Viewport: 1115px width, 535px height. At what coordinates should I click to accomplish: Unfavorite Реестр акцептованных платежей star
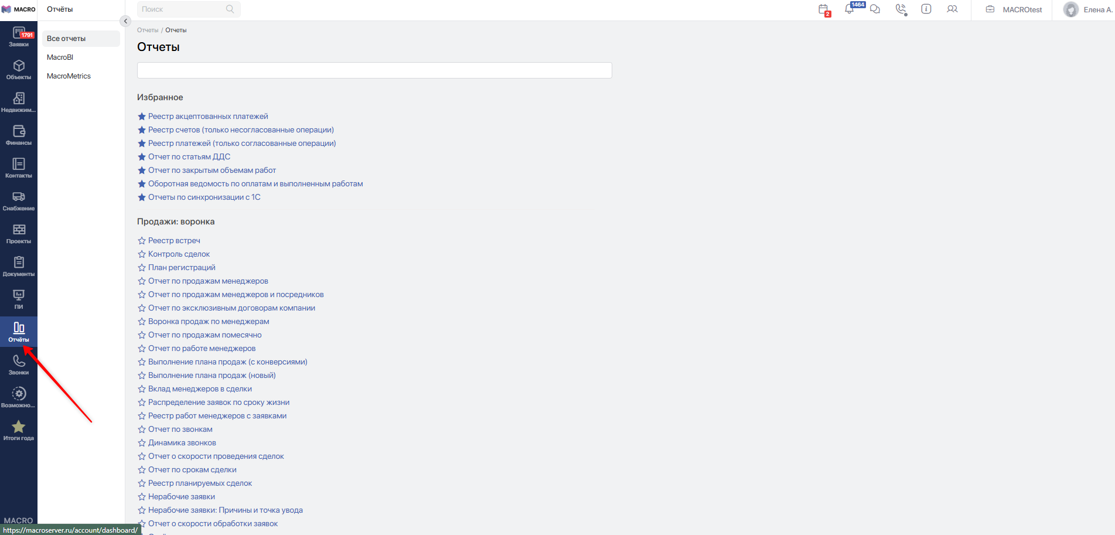click(141, 117)
